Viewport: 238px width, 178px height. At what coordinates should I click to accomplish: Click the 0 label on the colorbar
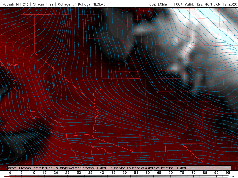[x=10, y=173]
